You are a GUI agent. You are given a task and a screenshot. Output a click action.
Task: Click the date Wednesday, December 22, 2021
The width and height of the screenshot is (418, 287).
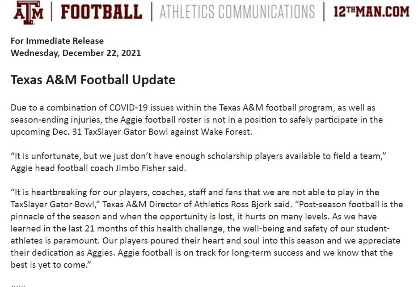[76, 53]
